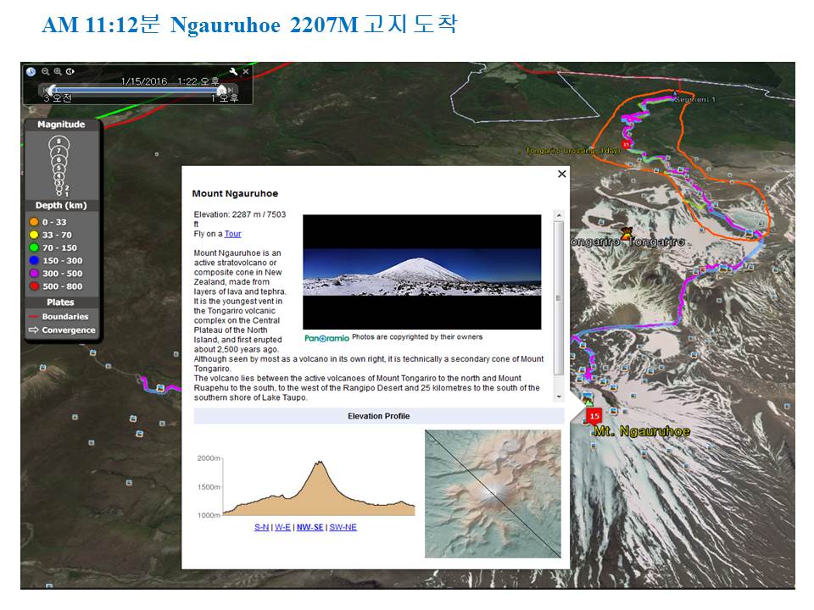Click the Mt. Ngauruhoe map label
Image resolution: width=814 pixels, height=610 pixels.
point(642,431)
